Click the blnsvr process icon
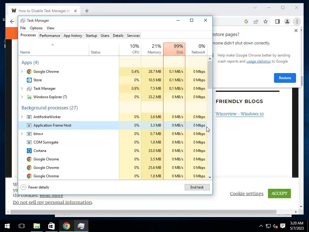 (x=29, y=134)
